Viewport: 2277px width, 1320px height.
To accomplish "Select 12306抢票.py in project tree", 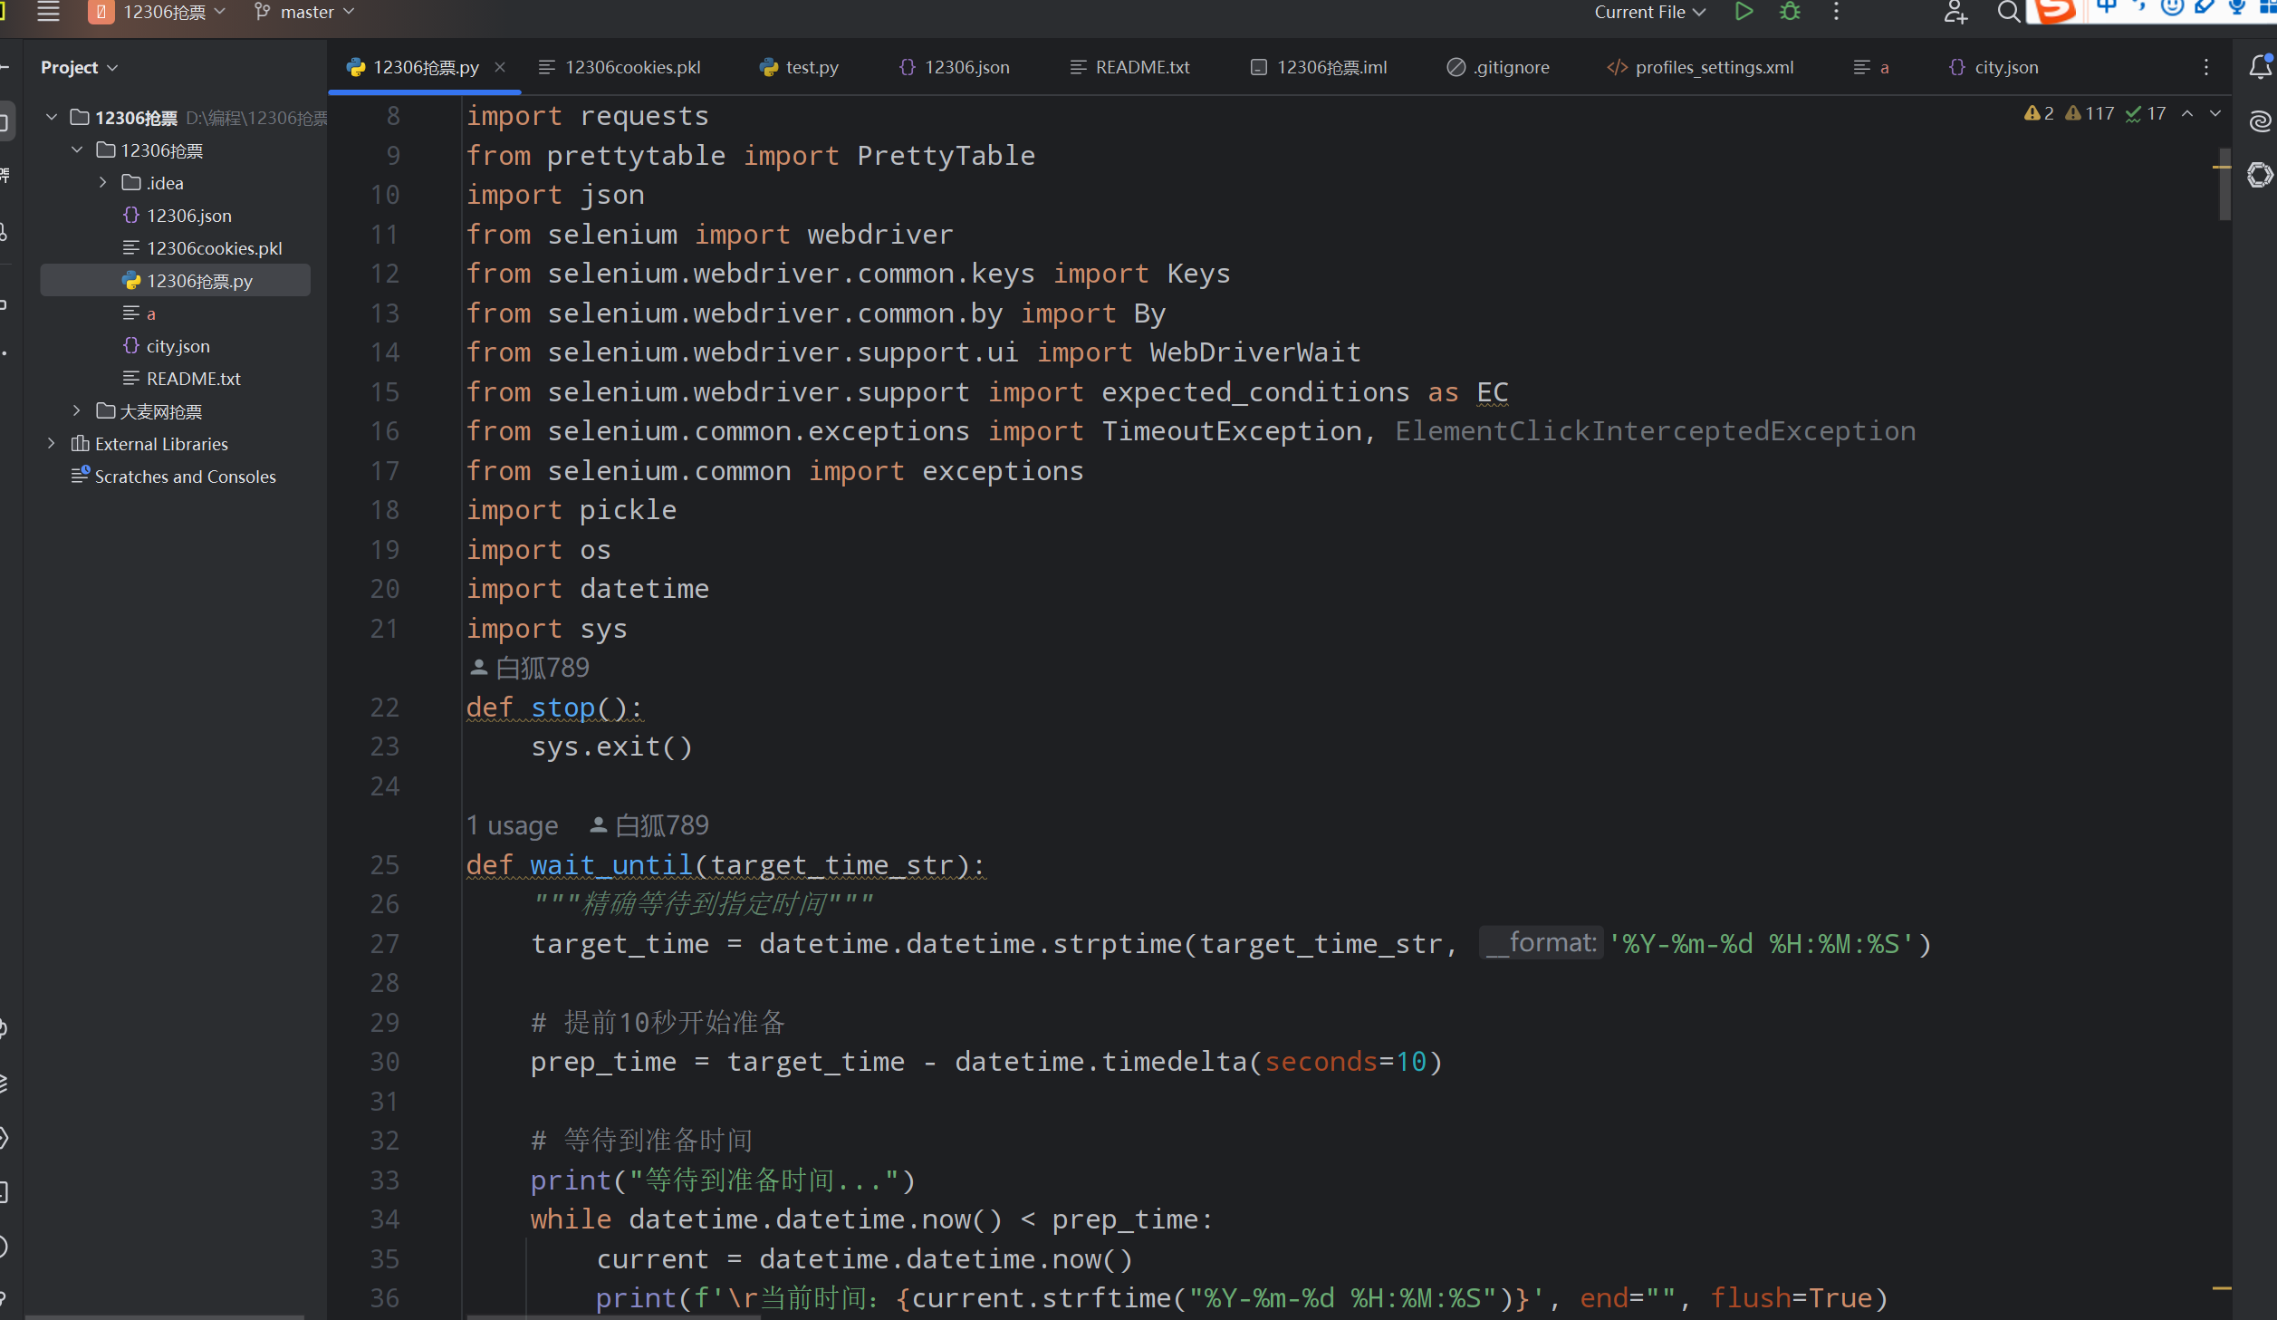I will (176, 280).
